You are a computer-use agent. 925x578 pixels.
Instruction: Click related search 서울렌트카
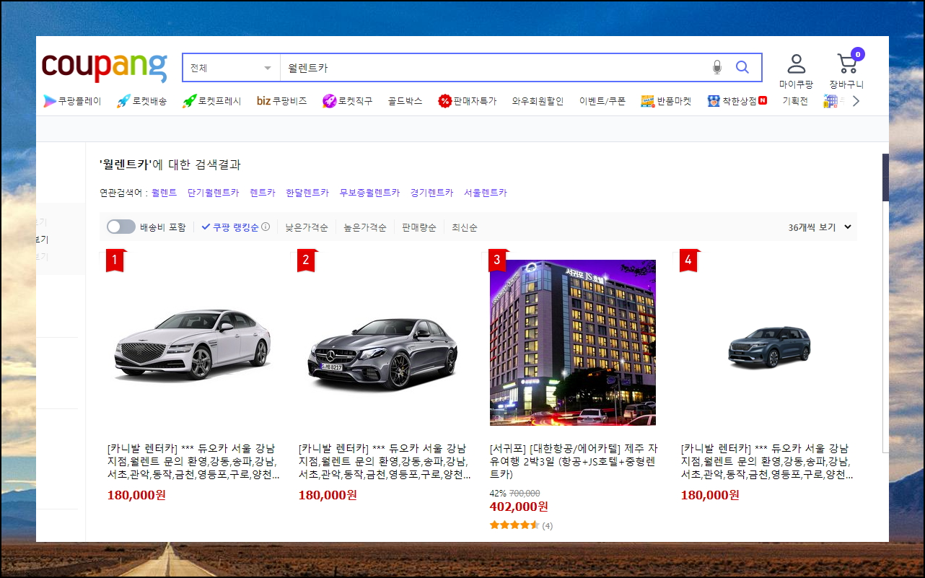click(x=486, y=193)
